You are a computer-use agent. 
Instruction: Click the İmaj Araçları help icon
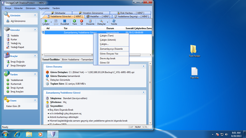[8, 92]
